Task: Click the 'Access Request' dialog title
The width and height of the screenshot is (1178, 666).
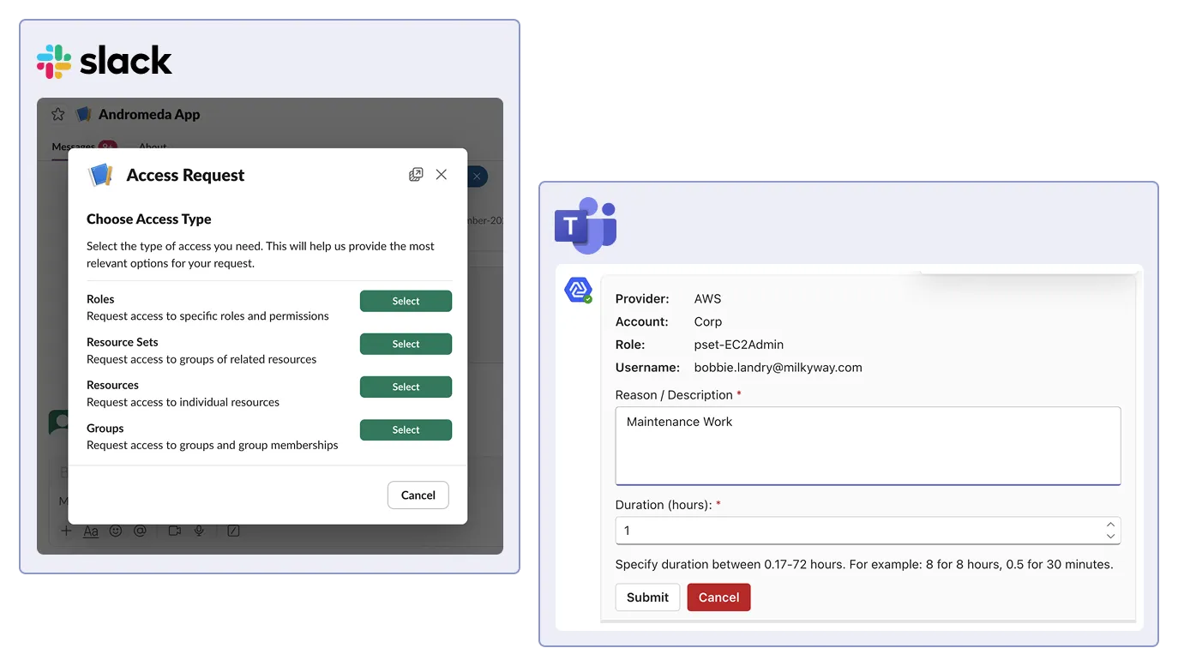Action: (185, 175)
